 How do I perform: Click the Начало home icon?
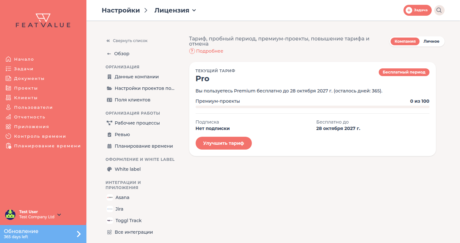coord(8,59)
